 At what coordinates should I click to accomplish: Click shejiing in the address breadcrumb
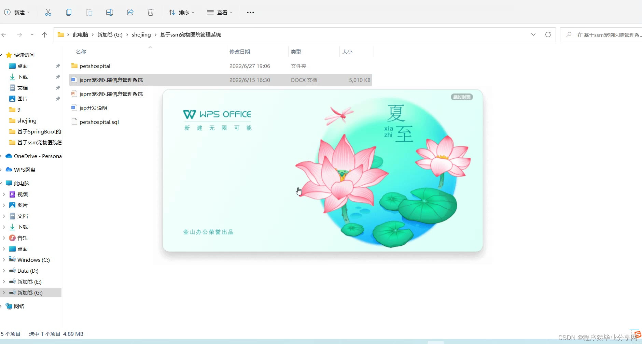[141, 35]
